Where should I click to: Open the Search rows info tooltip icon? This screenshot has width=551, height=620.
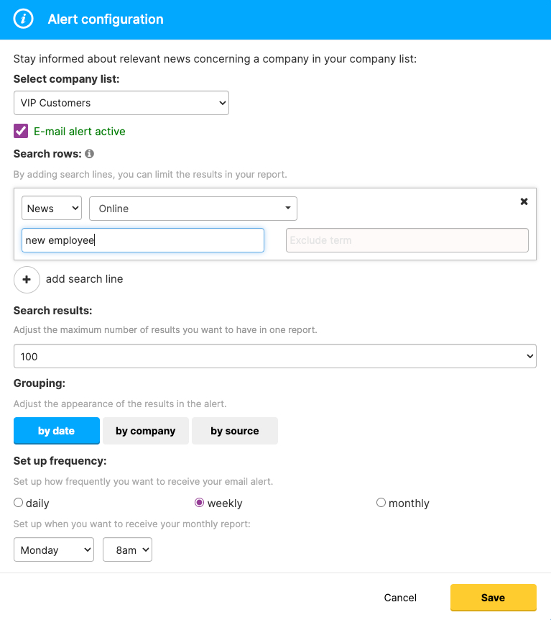point(88,153)
